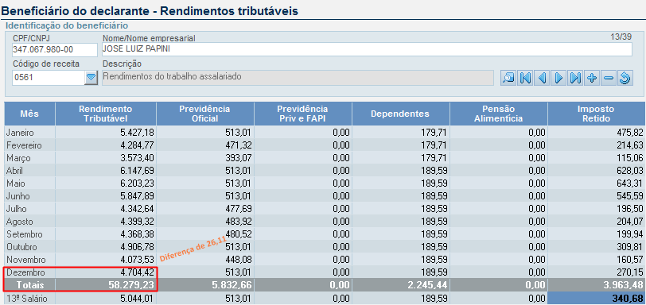The height and width of the screenshot is (305, 646).
Task: Click the Previdência Oficial column header
Action: coord(204,114)
